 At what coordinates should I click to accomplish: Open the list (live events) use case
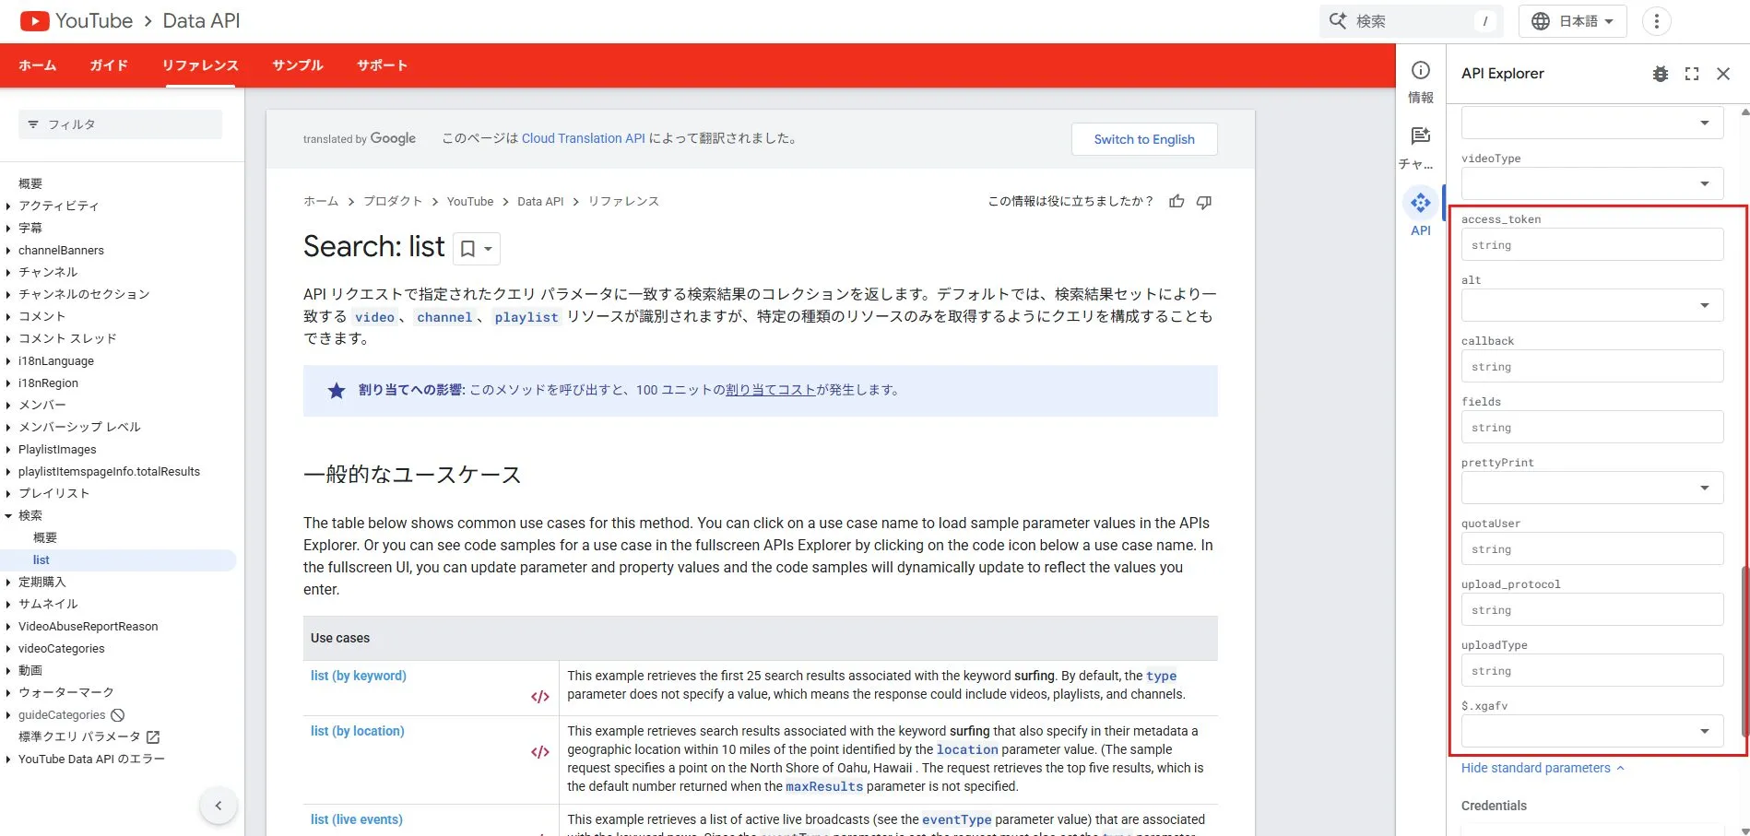coord(357,819)
